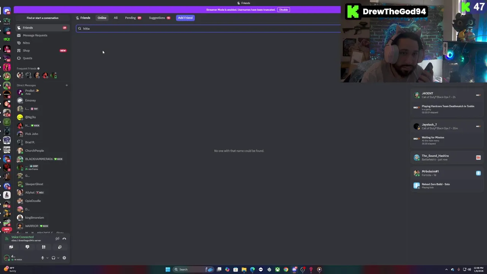Start screen share from voice panel
The height and width of the screenshot is (274, 487).
[x=27, y=247]
